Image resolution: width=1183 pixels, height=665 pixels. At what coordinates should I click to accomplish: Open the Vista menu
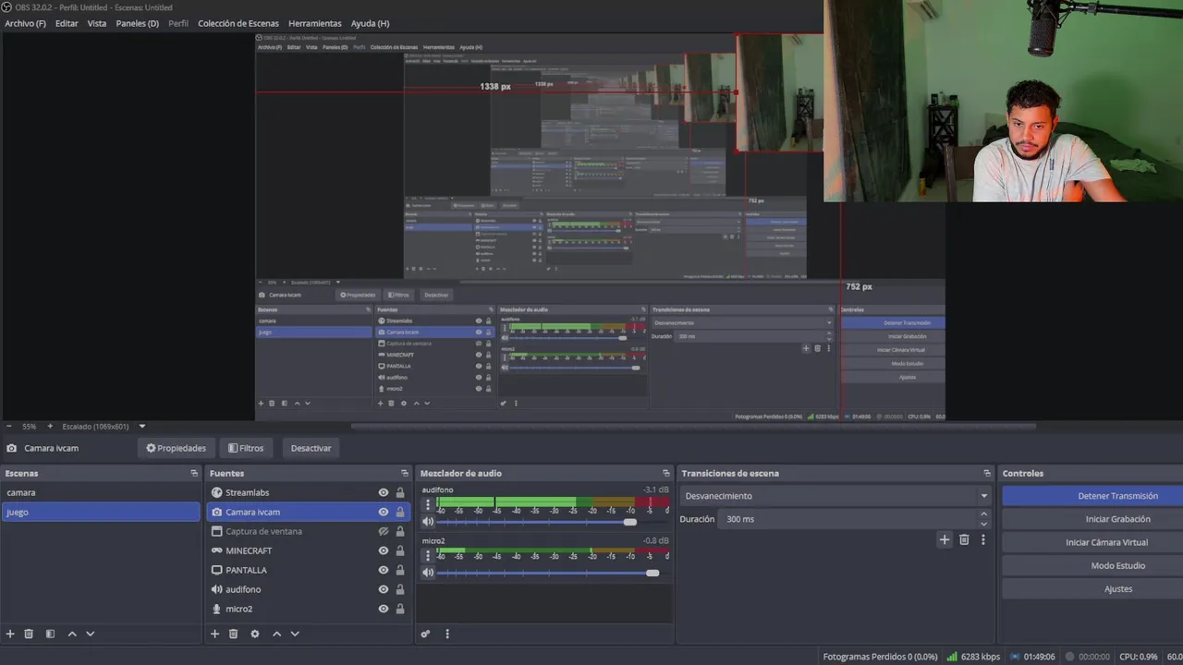pyautogui.click(x=97, y=23)
